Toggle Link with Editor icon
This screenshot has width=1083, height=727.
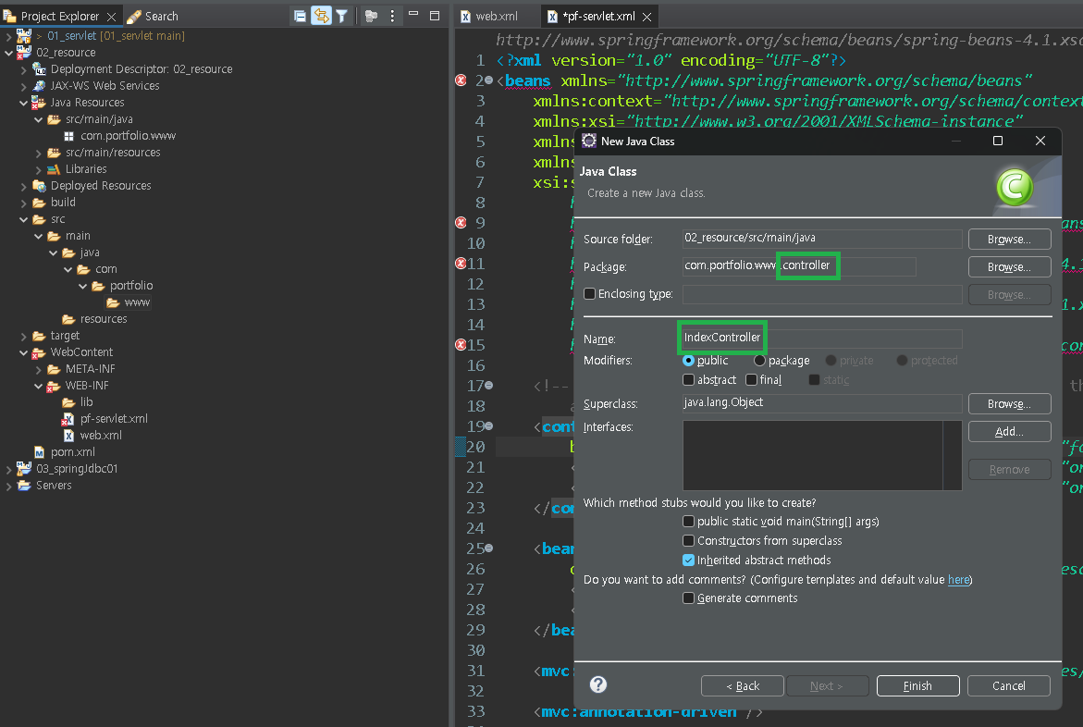[x=321, y=16]
